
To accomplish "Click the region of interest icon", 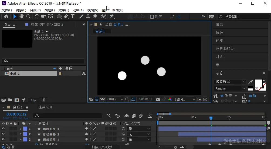I will click(x=199, y=99).
